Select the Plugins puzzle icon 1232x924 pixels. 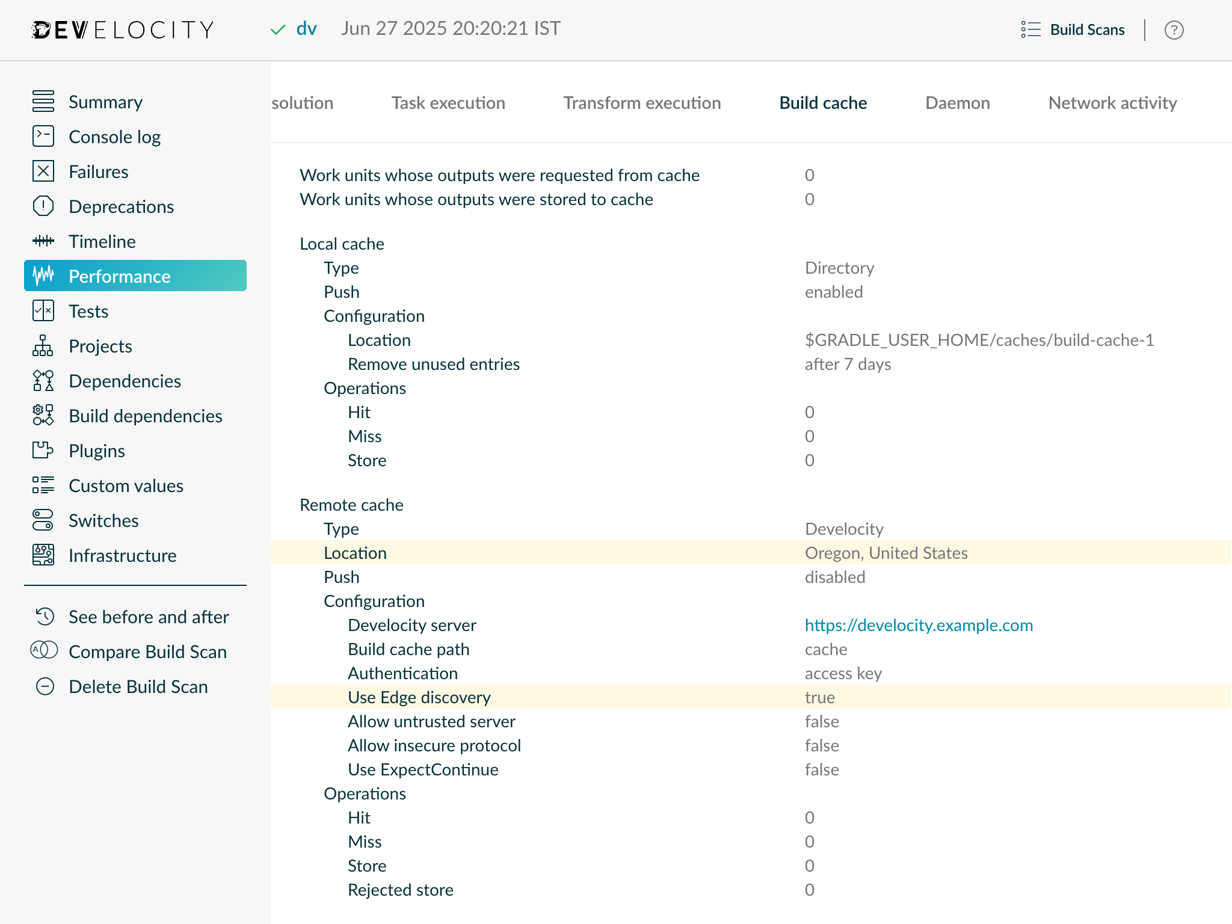pyautogui.click(x=43, y=451)
